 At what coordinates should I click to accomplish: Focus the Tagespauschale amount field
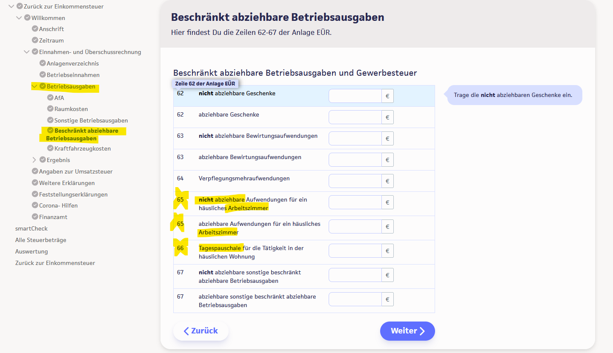tap(355, 251)
